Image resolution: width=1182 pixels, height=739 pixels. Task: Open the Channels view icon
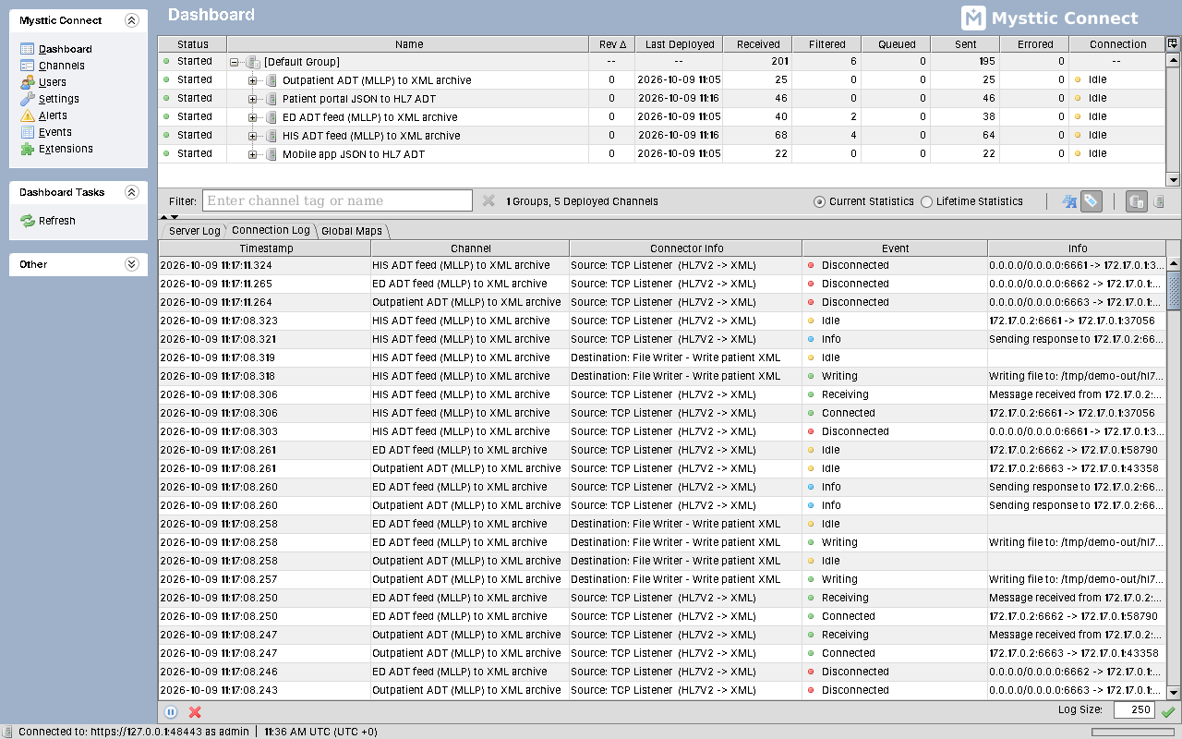(x=27, y=66)
